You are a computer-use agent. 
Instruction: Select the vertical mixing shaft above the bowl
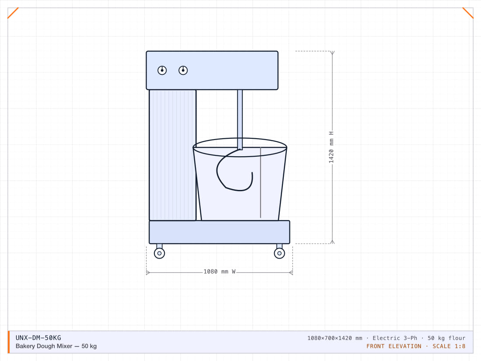[x=240, y=120]
